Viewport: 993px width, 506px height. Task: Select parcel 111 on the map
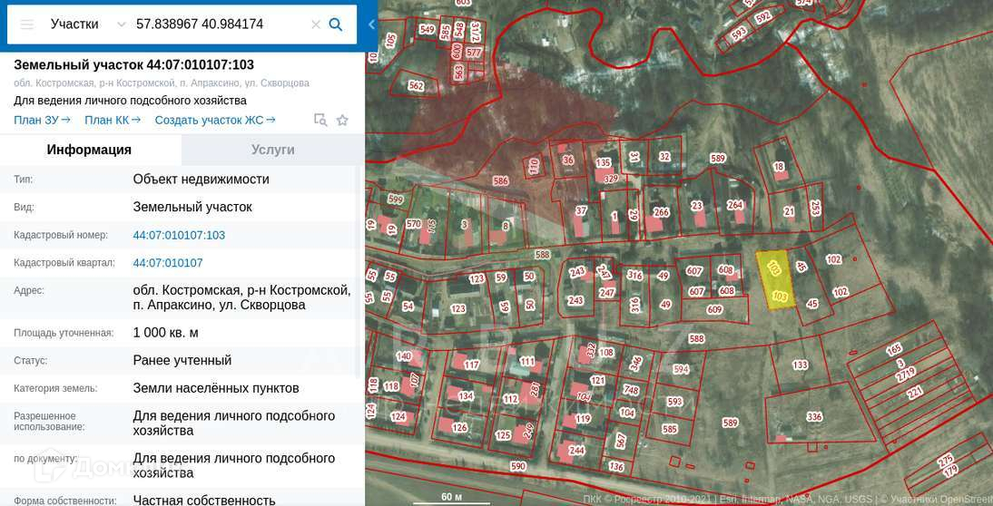click(x=526, y=362)
